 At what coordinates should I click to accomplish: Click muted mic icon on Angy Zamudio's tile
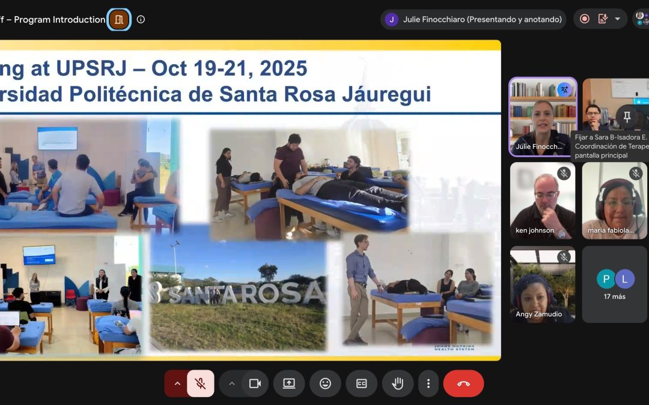563,257
